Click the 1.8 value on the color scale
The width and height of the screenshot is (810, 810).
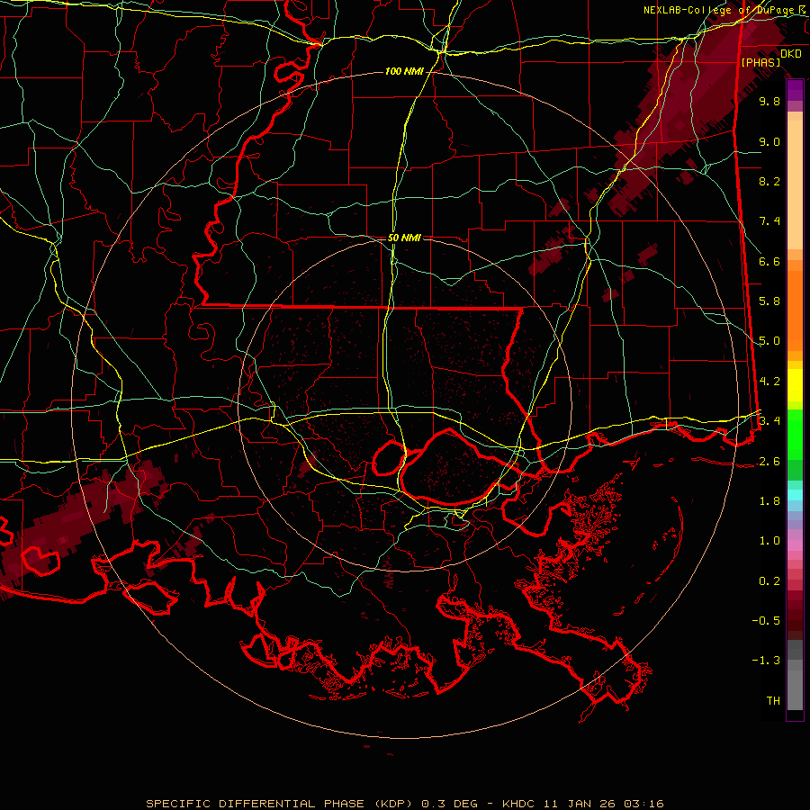click(769, 501)
